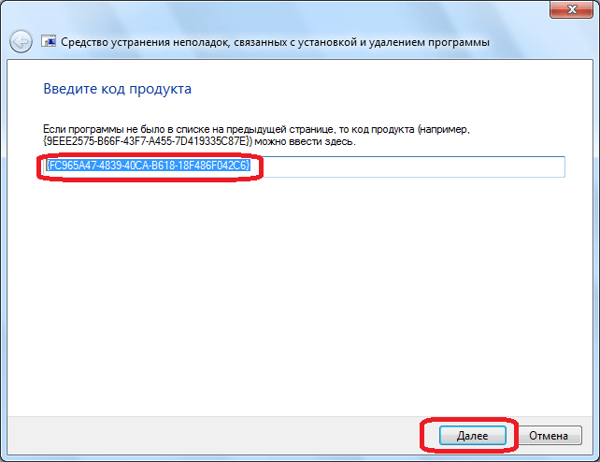Click the Отмена button
Viewport: 600px width, 462px height.
pos(549,436)
